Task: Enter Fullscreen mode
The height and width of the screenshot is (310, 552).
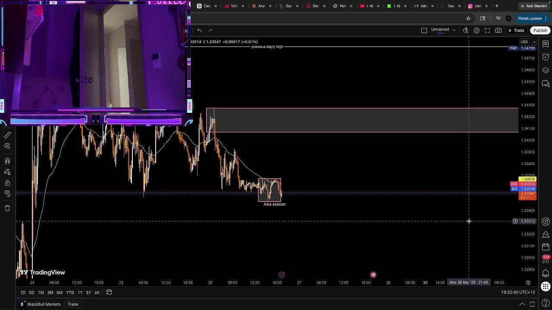Action: point(487,30)
